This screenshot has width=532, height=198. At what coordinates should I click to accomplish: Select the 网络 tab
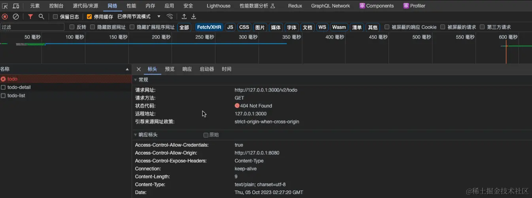(x=112, y=6)
